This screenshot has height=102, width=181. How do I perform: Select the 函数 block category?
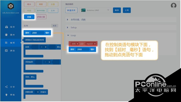click(41, 4)
